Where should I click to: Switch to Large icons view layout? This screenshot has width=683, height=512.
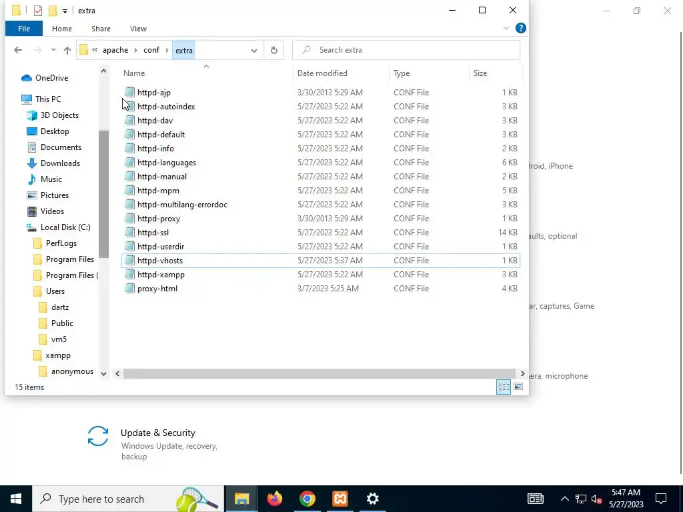pos(518,387)
